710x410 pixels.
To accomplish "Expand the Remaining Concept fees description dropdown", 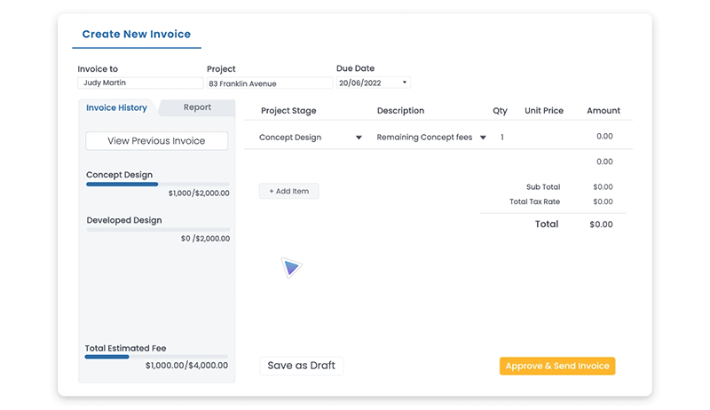I will [483, 138].
